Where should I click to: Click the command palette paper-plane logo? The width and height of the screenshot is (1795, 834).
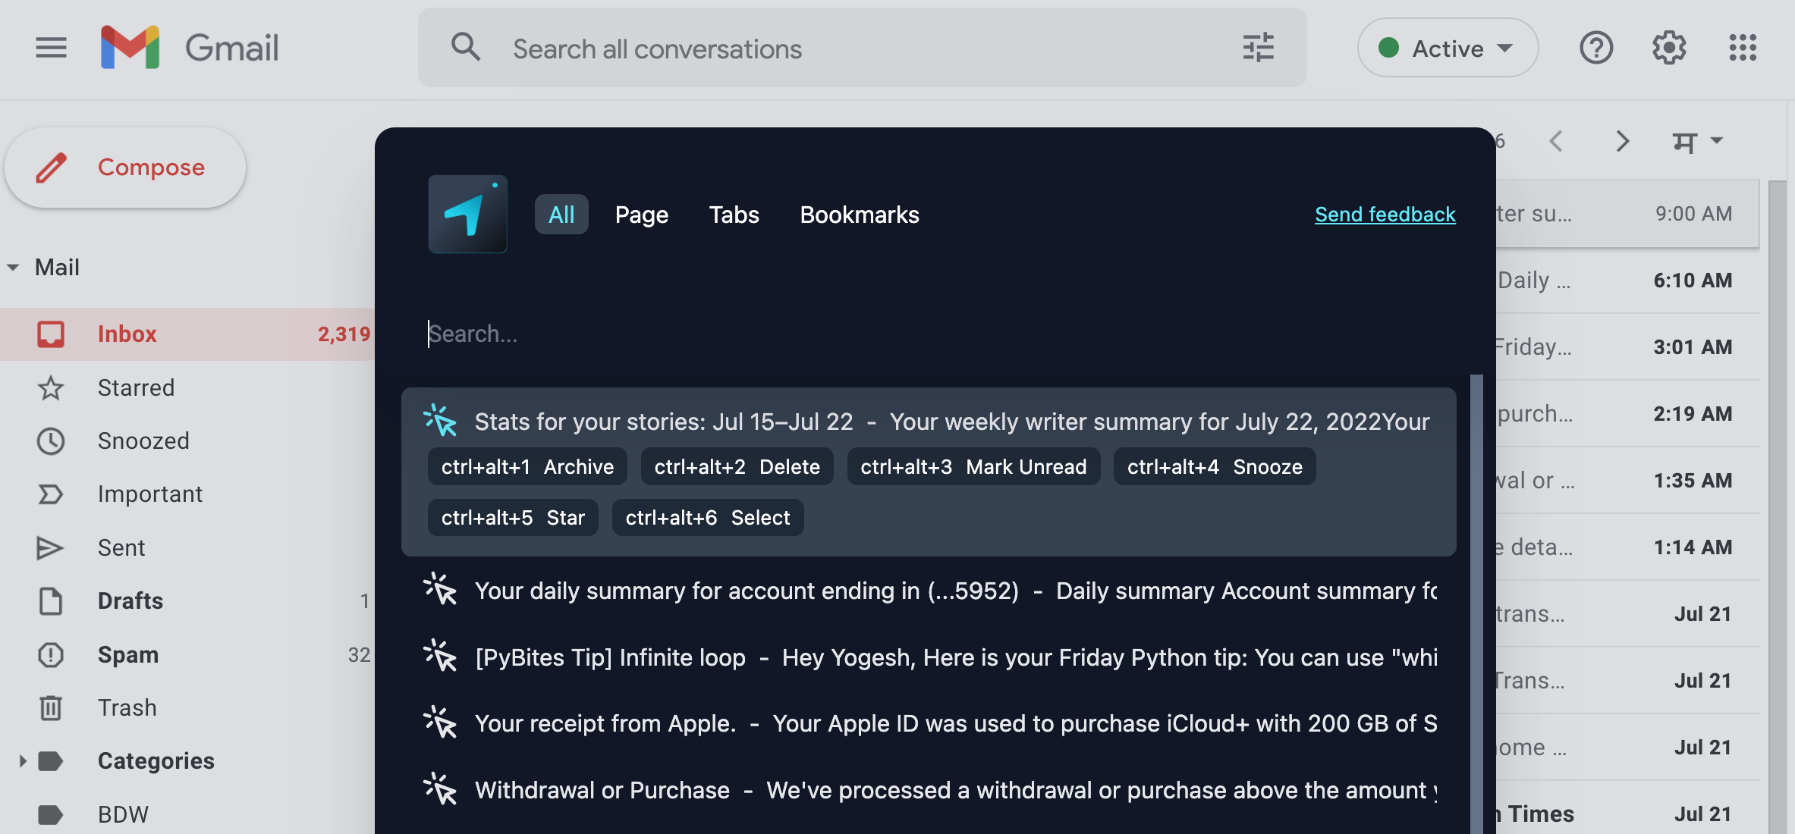tap(467, 215)
